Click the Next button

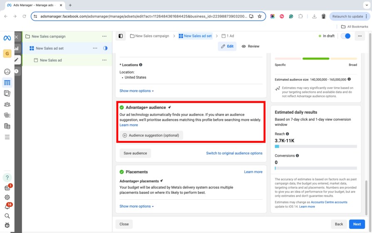[x=357, y=224]
